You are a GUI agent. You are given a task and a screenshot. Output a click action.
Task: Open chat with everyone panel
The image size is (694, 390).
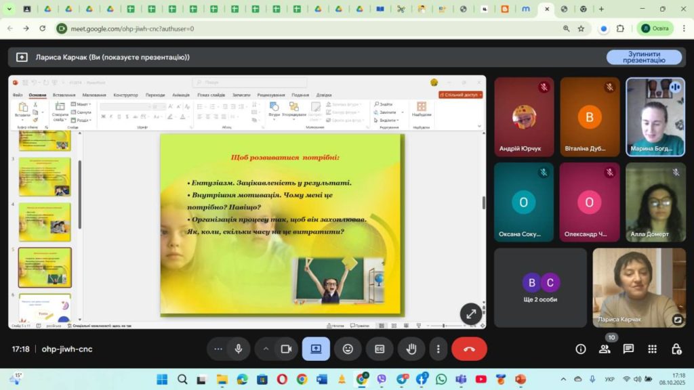pyautogui.click(x=628, y=349)
